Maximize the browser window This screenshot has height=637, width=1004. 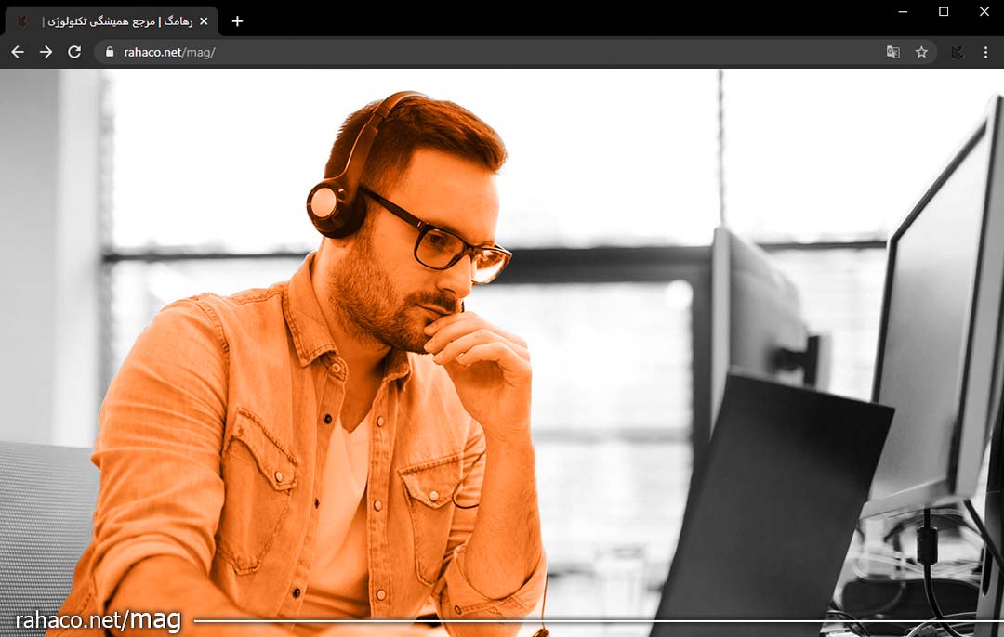click(x=944, y=11)
